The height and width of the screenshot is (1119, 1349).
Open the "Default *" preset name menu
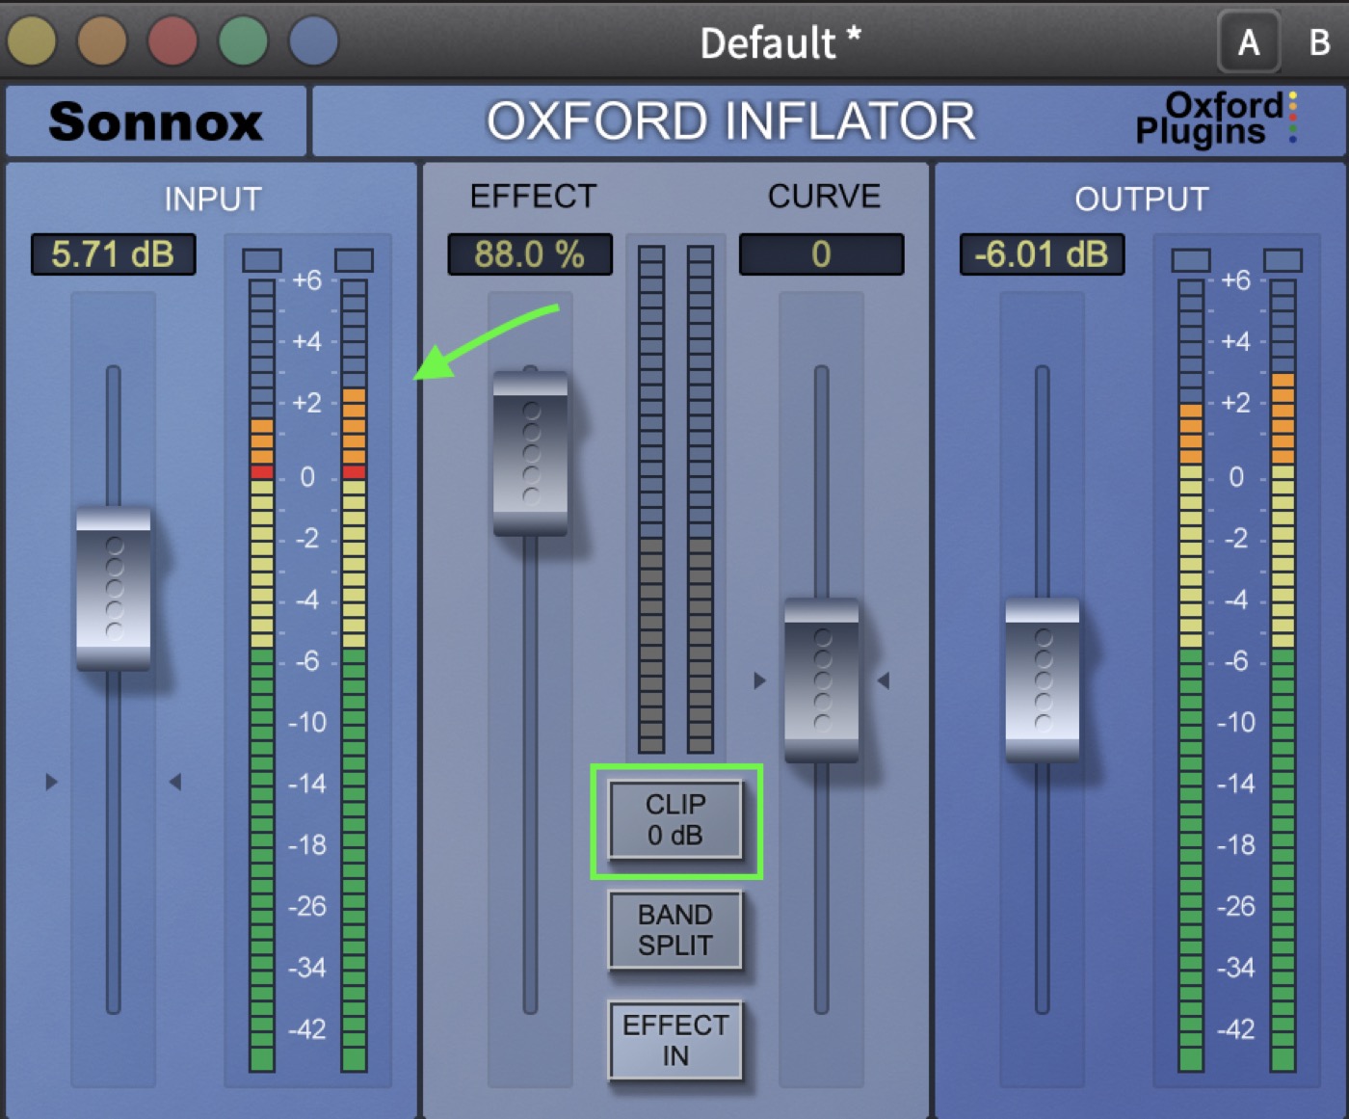pos(780,42)
